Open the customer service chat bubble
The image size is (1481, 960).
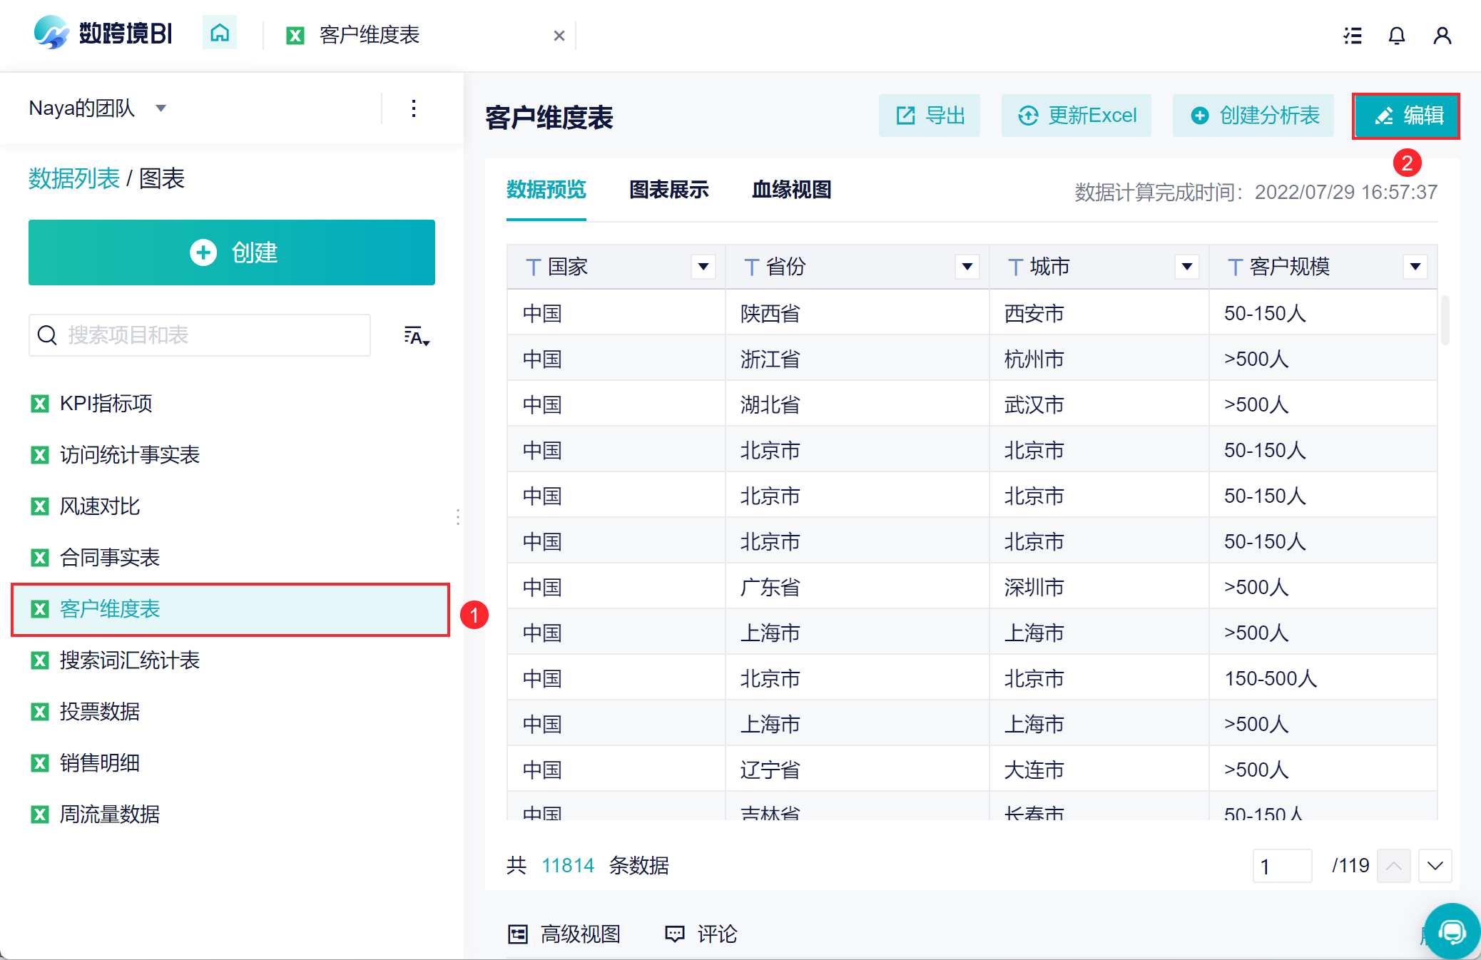pos(1452,931)
